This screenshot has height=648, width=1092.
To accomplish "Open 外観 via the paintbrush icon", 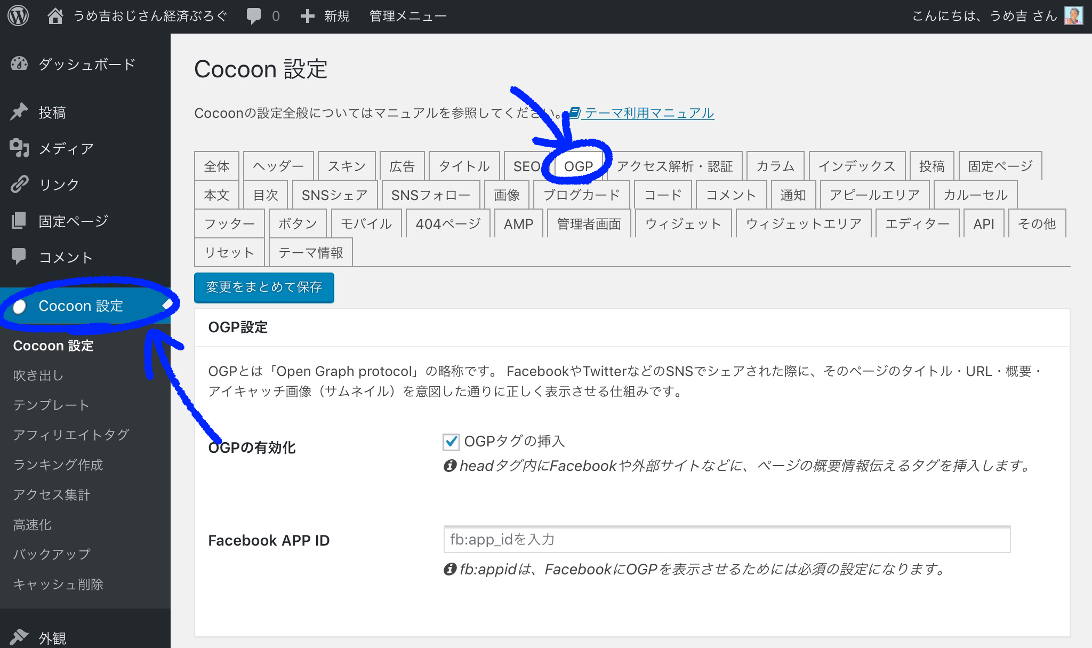I will (x=19, y=637).
